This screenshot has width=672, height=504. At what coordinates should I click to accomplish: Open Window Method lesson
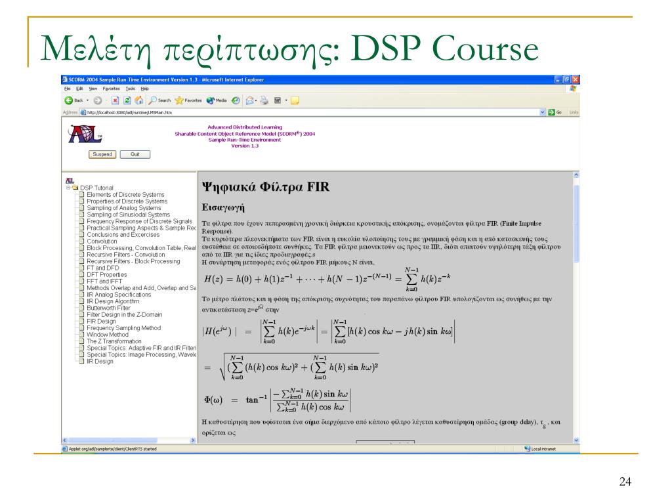pos(107,334)
